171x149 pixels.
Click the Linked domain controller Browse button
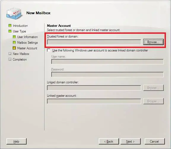[153, 88]
